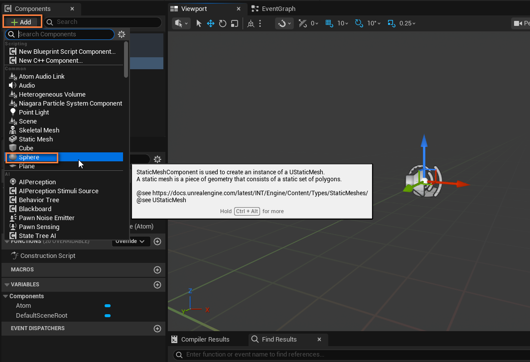
Task: Toggle the snapping icon showing 0
Action: tap(303, 23)
